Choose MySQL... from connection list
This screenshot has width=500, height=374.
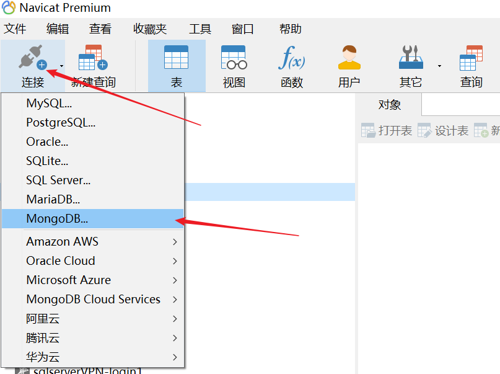pyautogui.click(x=93, y=104)
